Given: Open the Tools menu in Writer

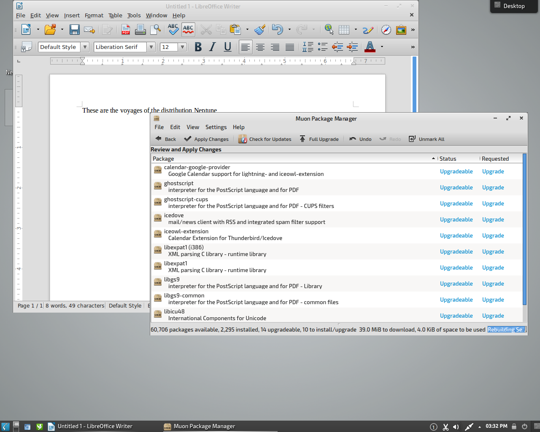Looking at the screenshot, I should click(134, 15).
